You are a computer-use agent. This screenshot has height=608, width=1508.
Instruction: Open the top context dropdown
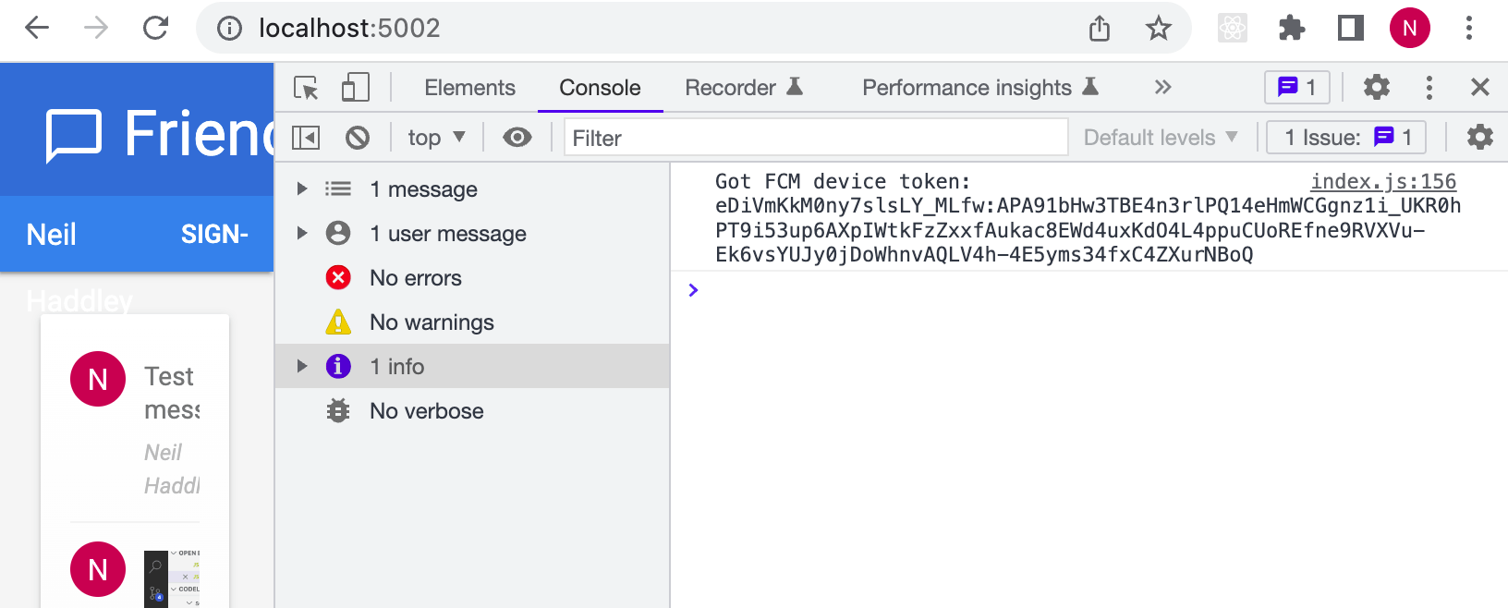(x=436, y=138)
